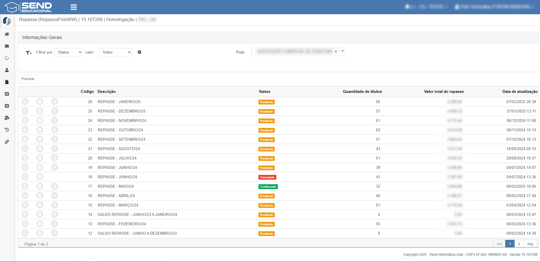The height and width of the screenshot is (262, 540).
Task: Open the Todos value dropdown
Action: pyautogui.click(x=116, y=52)
